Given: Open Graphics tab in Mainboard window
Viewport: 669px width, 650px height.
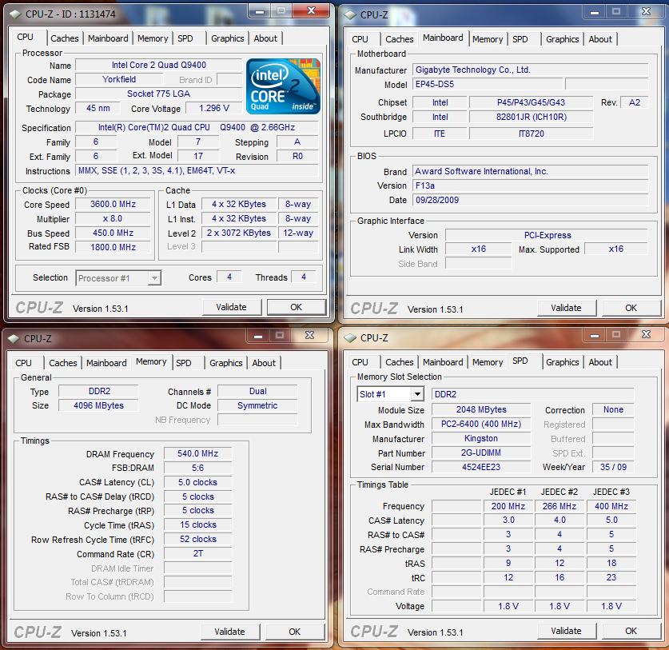Looking at the screenshot, I should tap(563, 39).
